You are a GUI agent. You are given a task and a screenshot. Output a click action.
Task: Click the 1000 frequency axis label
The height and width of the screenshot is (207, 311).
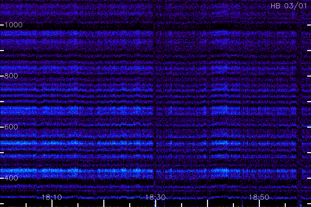click(13, 25)
